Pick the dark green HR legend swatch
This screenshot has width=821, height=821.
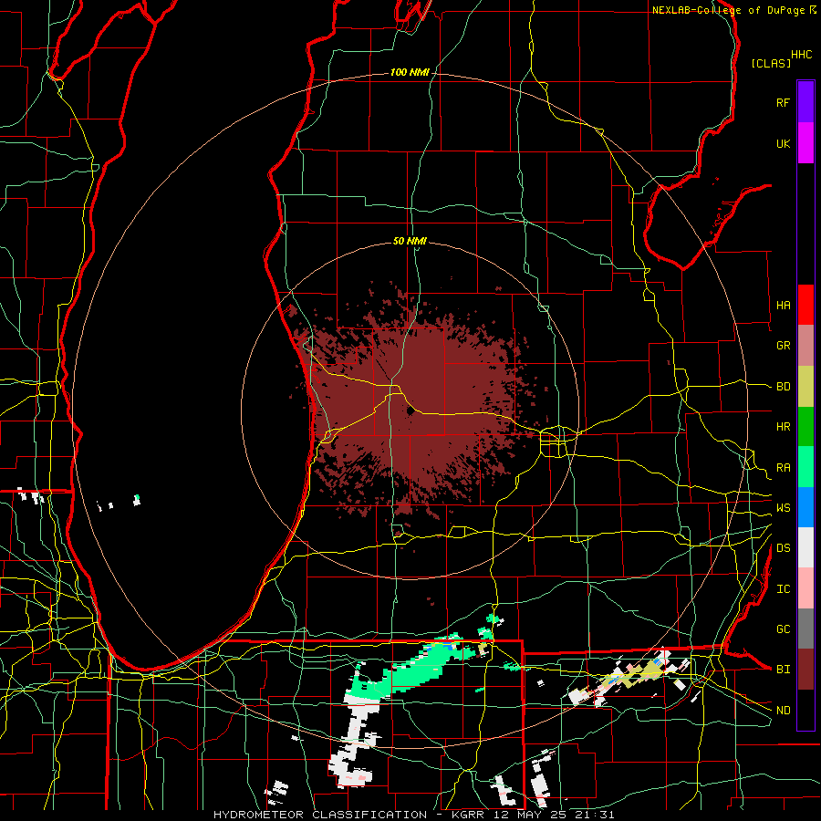click(805, 427)
